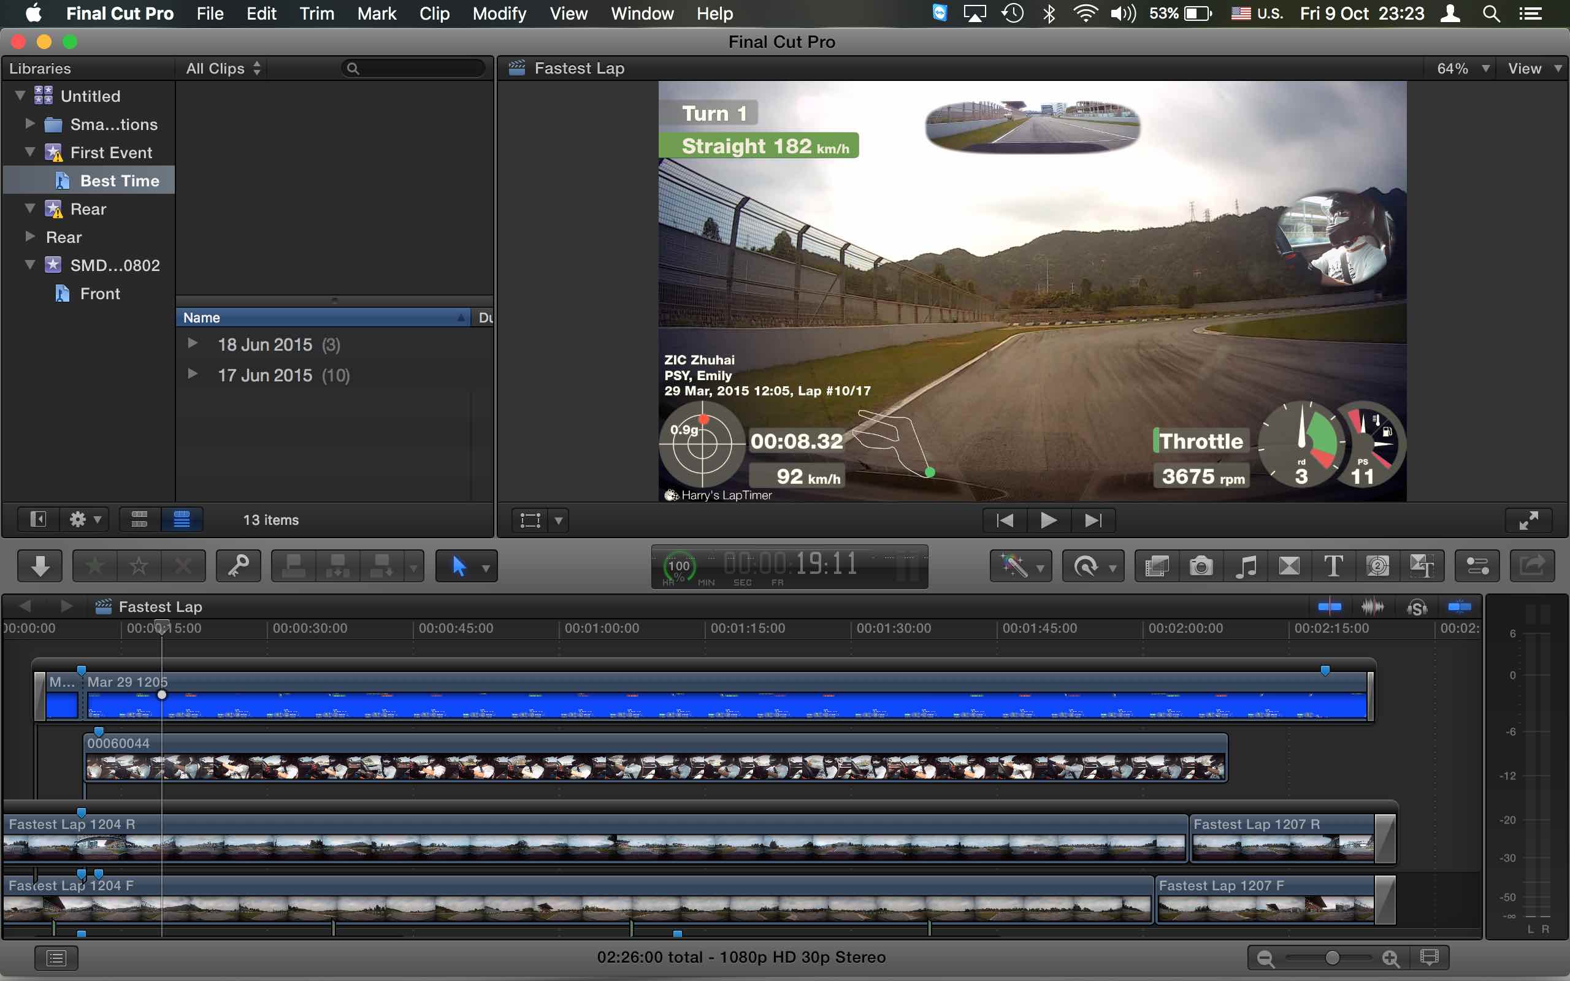Open macOS Notification Center icon
This screenshot has width=1570, height=981.
click(1531, 13)
